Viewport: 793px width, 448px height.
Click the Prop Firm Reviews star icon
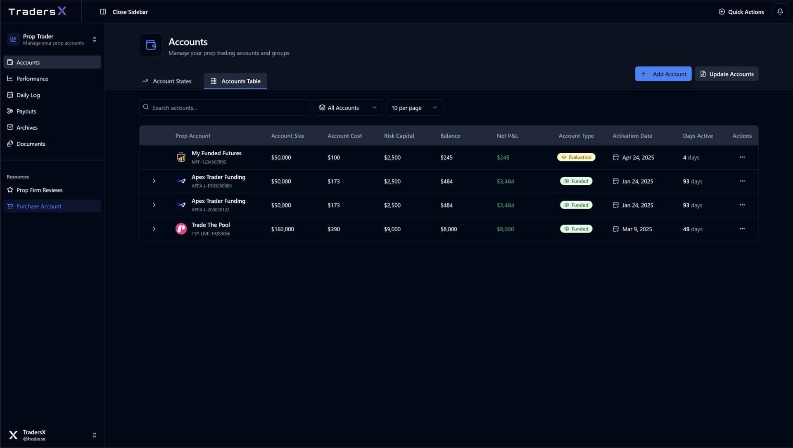tap(10, 190)
